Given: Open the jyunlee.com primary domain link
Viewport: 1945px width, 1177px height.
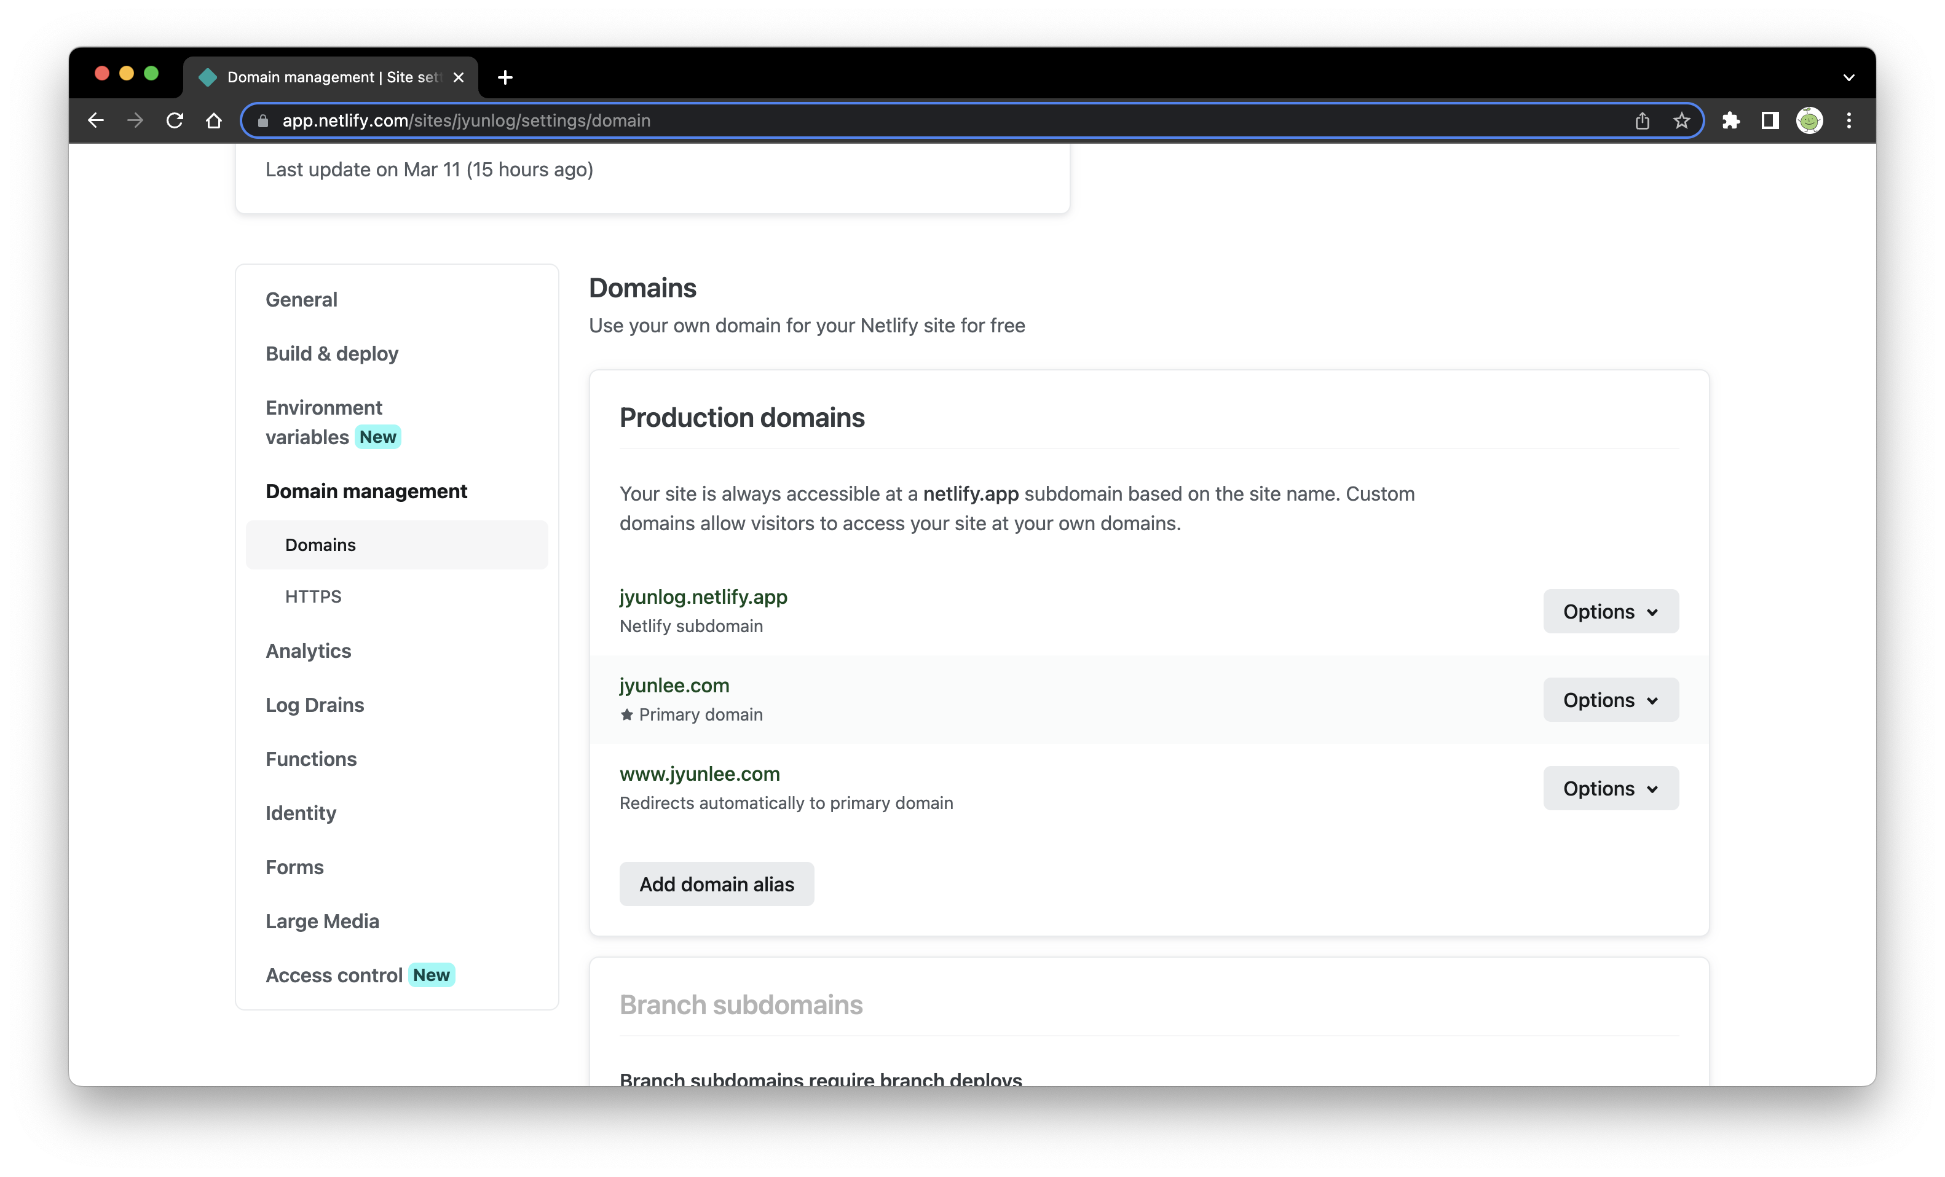Looking at the screenshot, I should [x=674, y=686].
